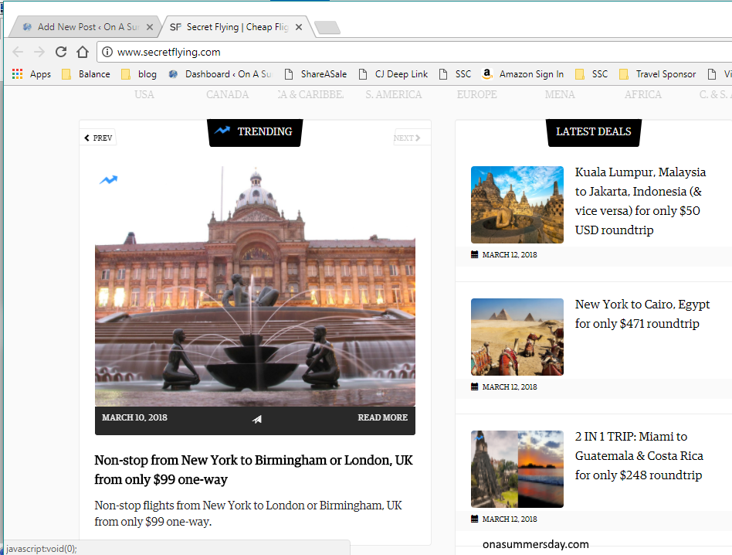
Task: Open the EUROPE menu item
Action: tap(476, 94)
